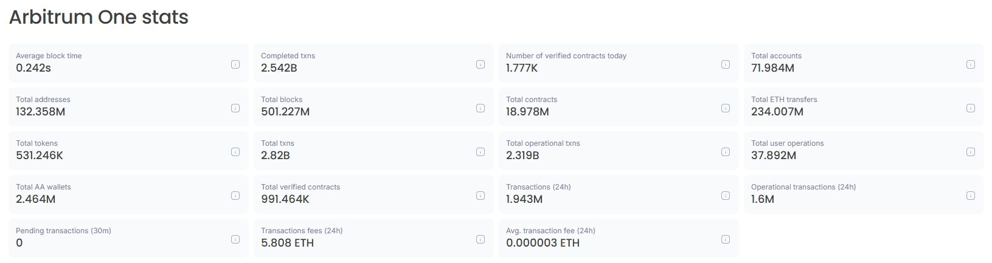Select the 0.242s value

(x=33, y=68)
